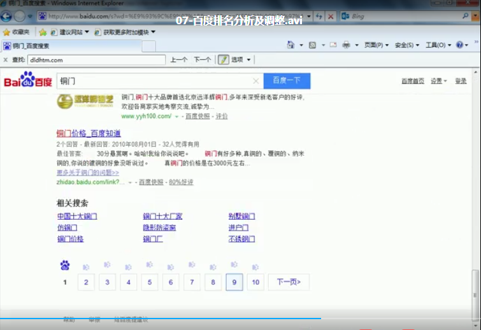Click the Read mail icon
Viewport: 481px width, 330px height.
point(333,45)
